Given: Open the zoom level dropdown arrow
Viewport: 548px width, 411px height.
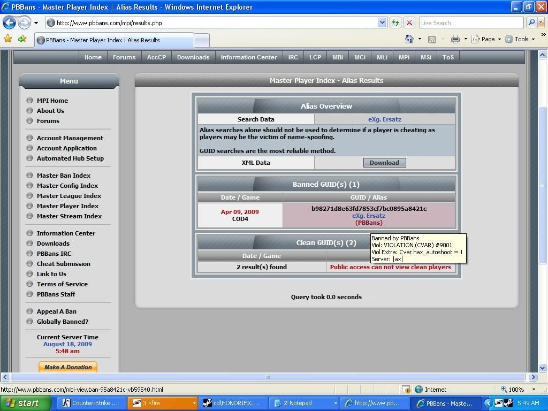Looking at the screenshot, I should 534,390.
